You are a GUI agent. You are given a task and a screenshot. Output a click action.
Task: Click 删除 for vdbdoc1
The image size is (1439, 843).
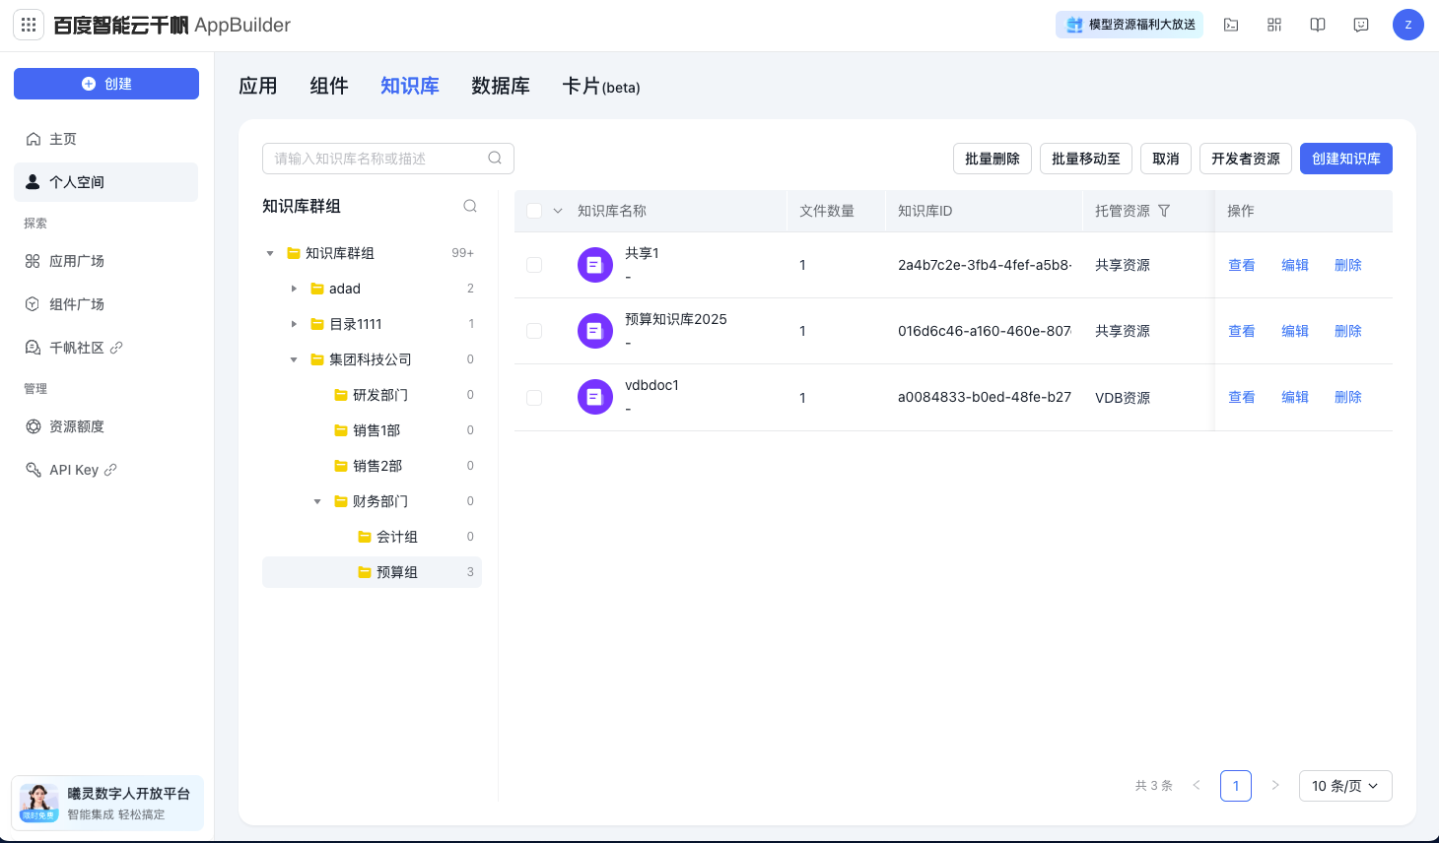(x=1348, y=397)
